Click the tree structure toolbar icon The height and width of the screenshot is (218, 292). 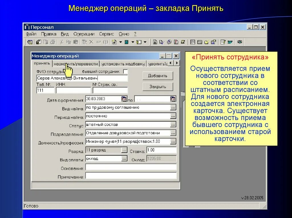coord(84,42)
